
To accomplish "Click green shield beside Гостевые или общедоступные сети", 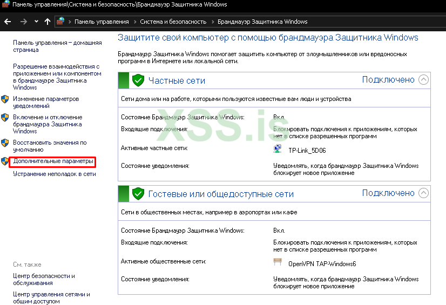I will [138, 194].
